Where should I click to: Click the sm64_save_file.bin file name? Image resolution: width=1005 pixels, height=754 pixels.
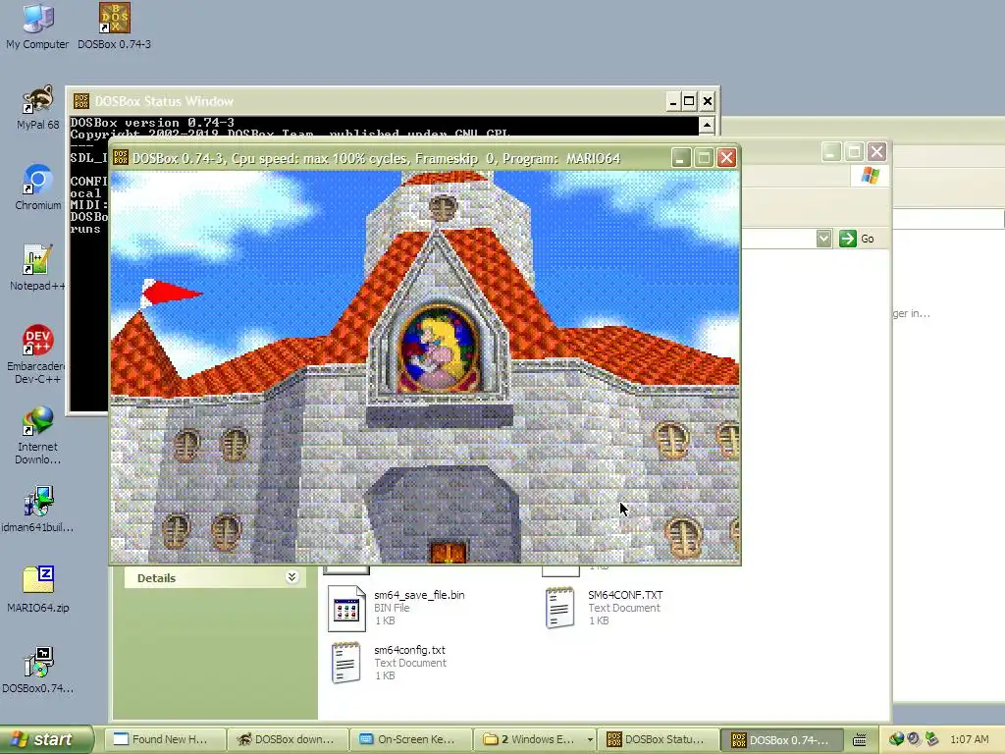pyautogui.click(x=419, y=595)
